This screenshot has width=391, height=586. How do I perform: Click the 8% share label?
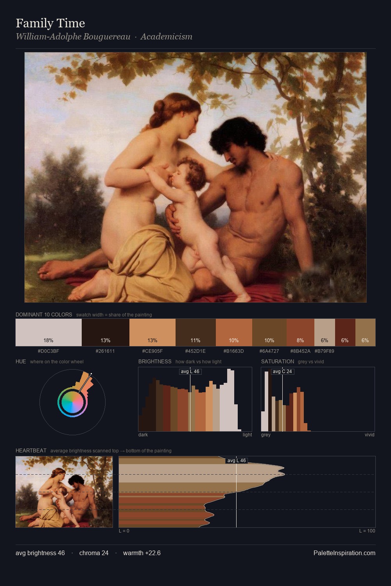click(300, 340)
